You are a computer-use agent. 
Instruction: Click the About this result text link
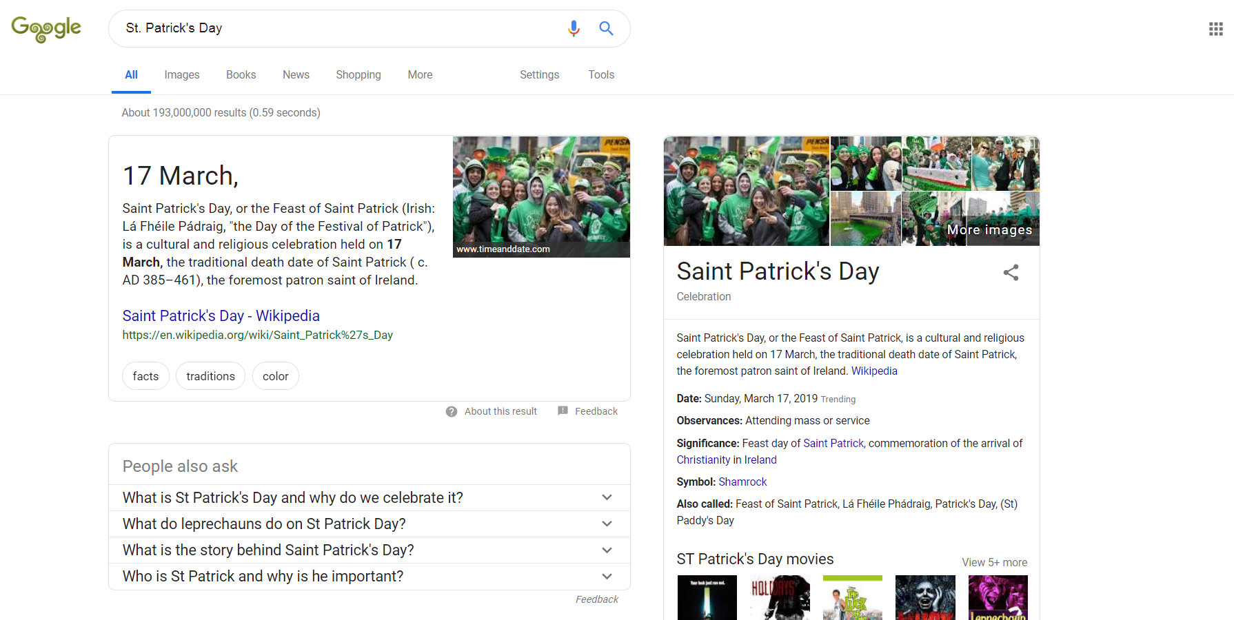click(500, 411)
